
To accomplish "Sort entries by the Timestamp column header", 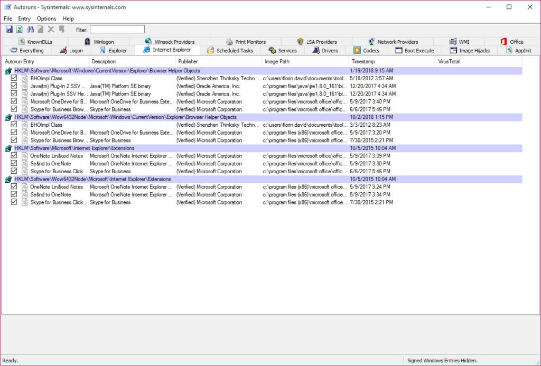I will pos(392,61).
